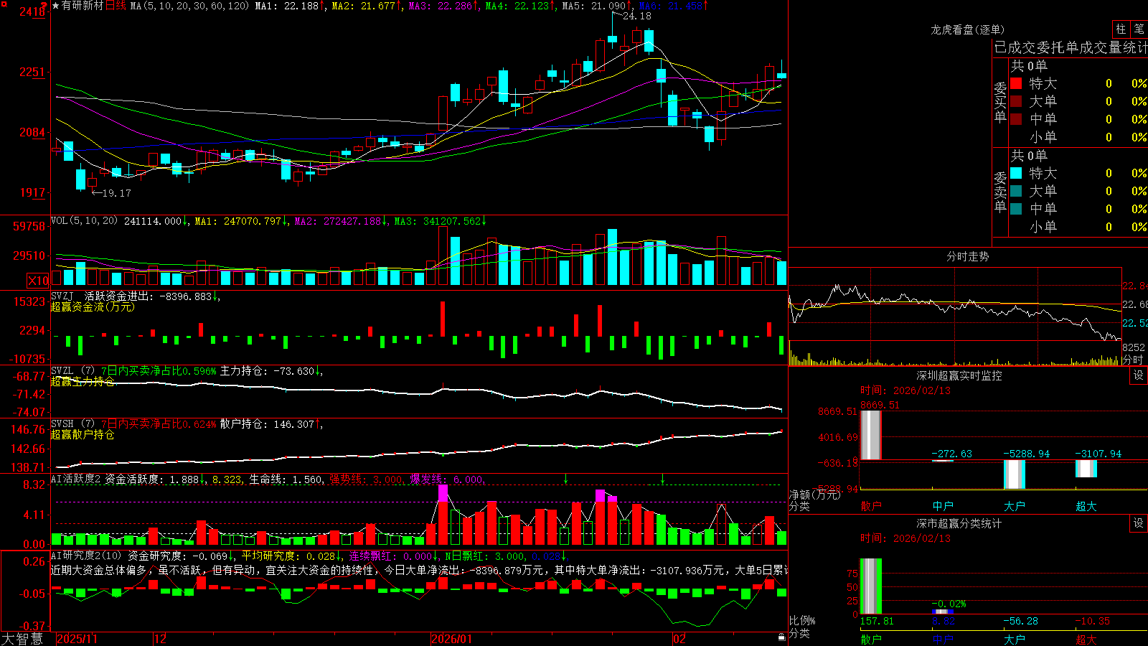The height and width of the screenshot is (646, 1148).
Task: Click the lock icon at chart bottom-right
Action: point(781,637)
